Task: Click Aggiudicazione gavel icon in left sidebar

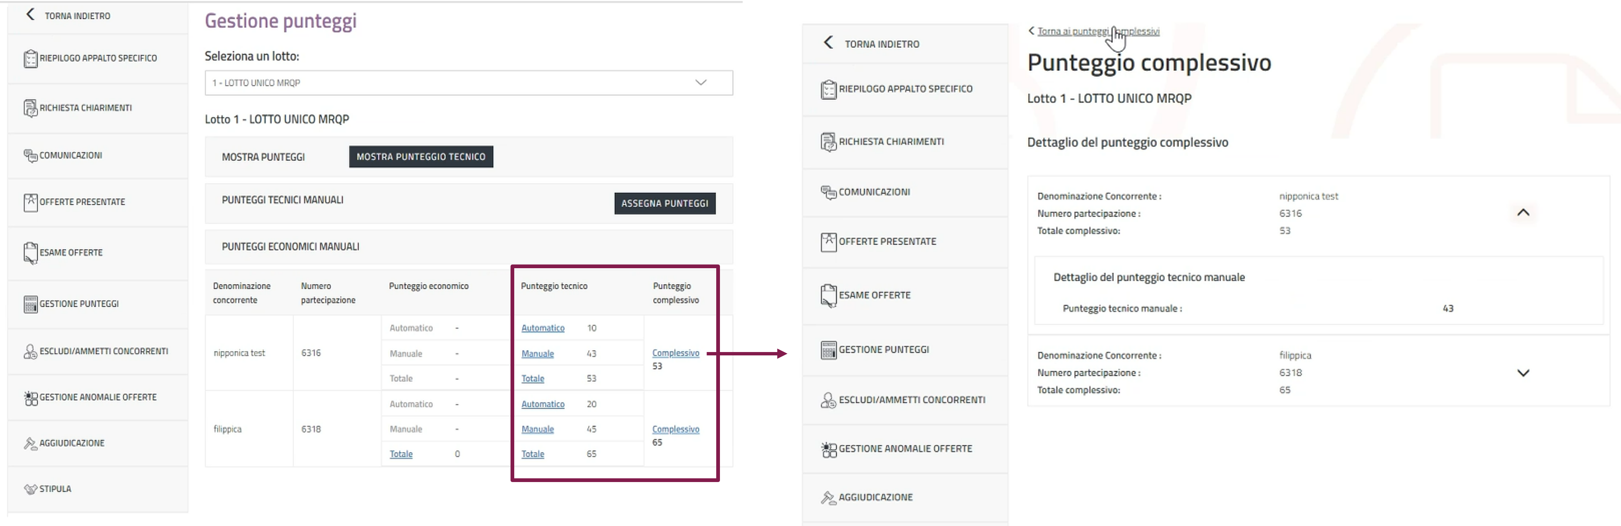Action: coord(30,444)
